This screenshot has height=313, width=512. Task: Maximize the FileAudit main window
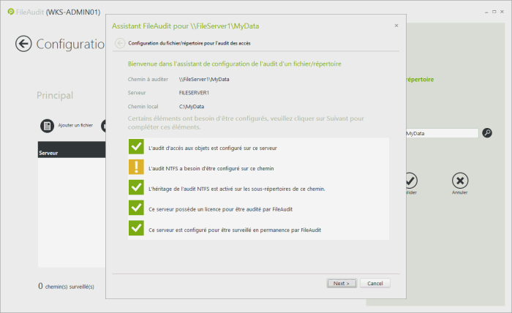click(494, 12)
